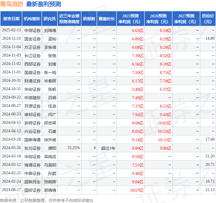This screenshot has width=216, height=203.
Task: Click institution 兴业证券
Action: pos(32,131)
